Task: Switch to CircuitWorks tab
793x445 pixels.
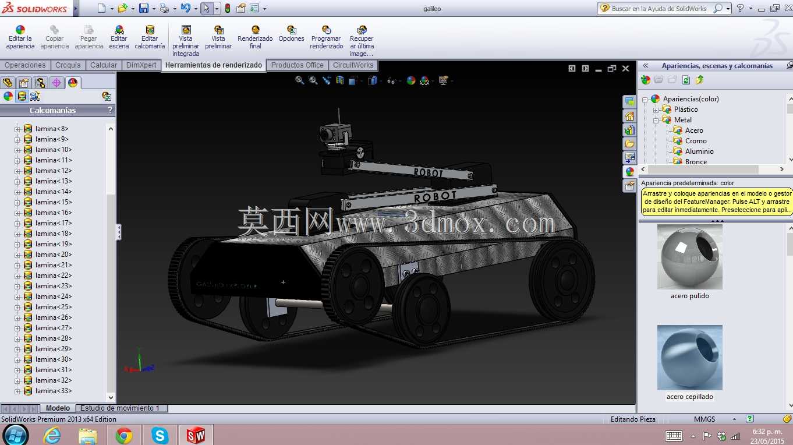Action: [x=353, y=65]
